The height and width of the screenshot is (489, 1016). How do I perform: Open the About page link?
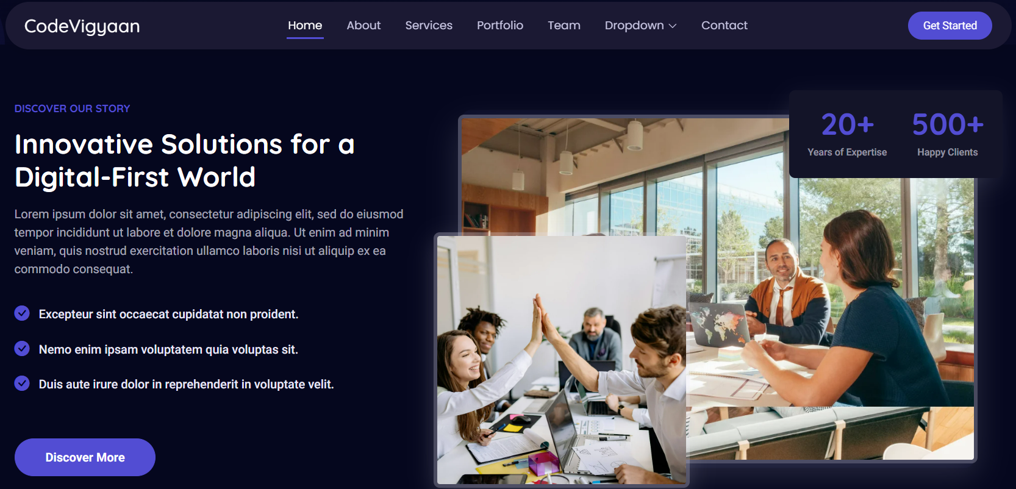363,26
